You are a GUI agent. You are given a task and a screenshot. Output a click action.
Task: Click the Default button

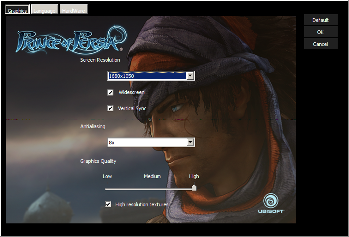(321, 20)
